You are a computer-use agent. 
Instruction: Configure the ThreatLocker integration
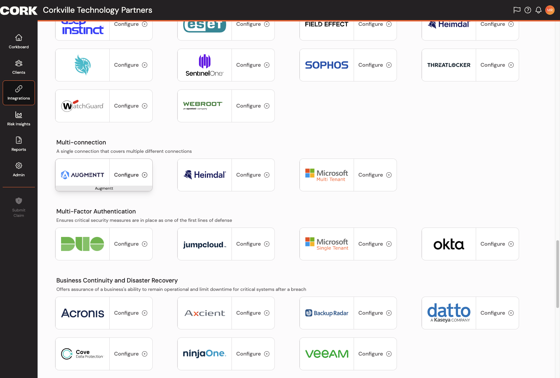(497, 65)
